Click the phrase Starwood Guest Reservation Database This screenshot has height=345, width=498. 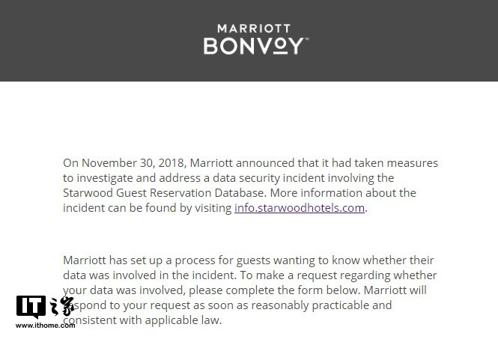pyautogui.click(x=163, y=193)
